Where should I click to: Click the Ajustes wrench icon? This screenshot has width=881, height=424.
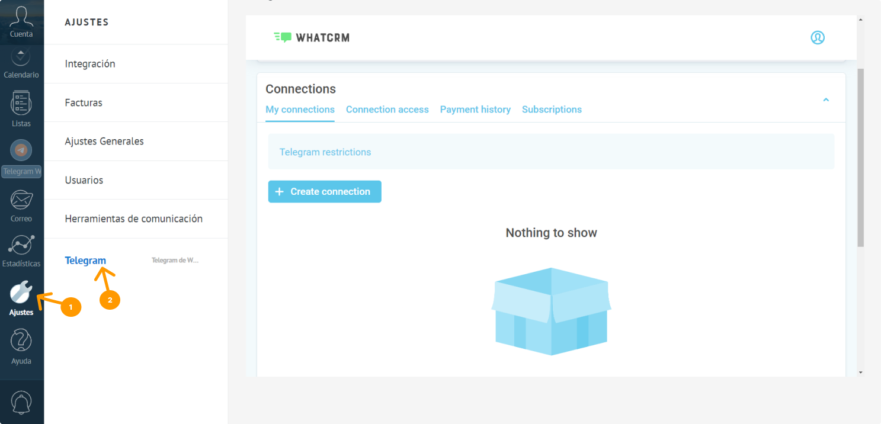tap(21, 293)
